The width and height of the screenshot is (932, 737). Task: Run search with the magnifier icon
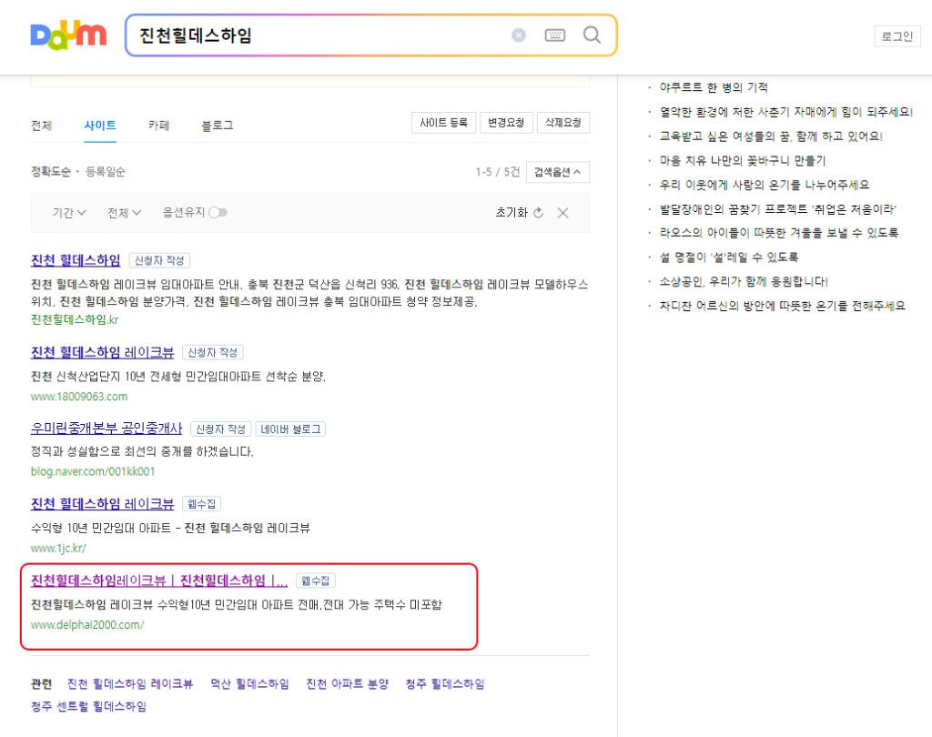pos(592,35)
